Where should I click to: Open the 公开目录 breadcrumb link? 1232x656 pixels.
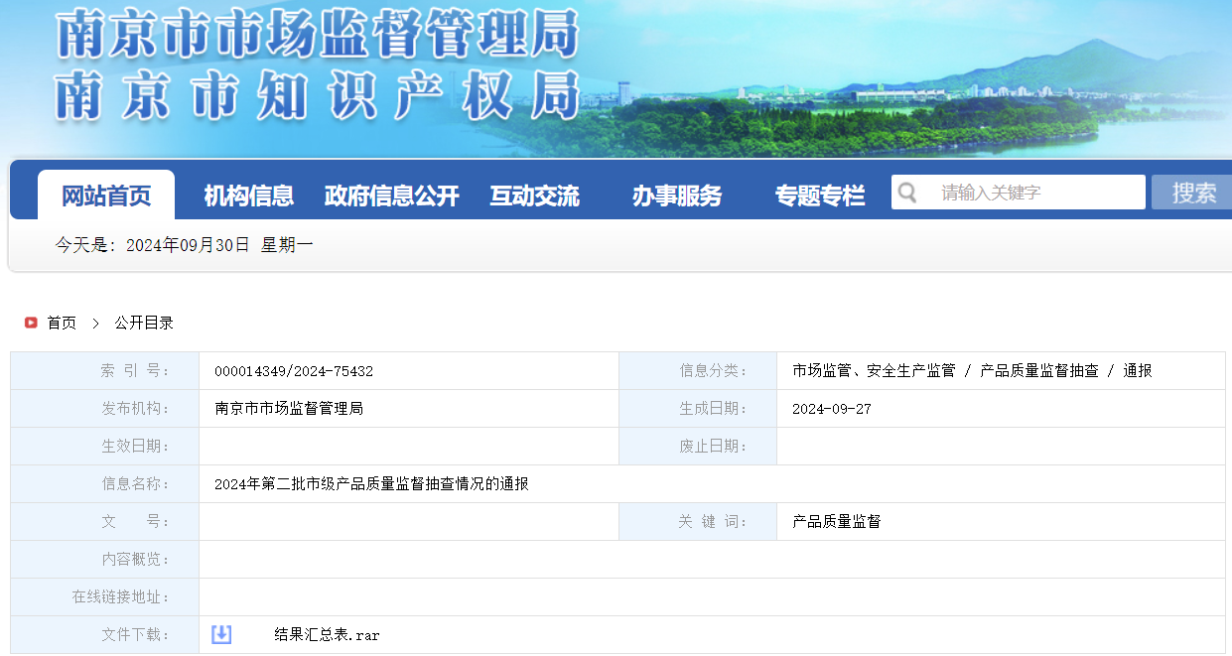pyautogui.click(x=144, y=323)
